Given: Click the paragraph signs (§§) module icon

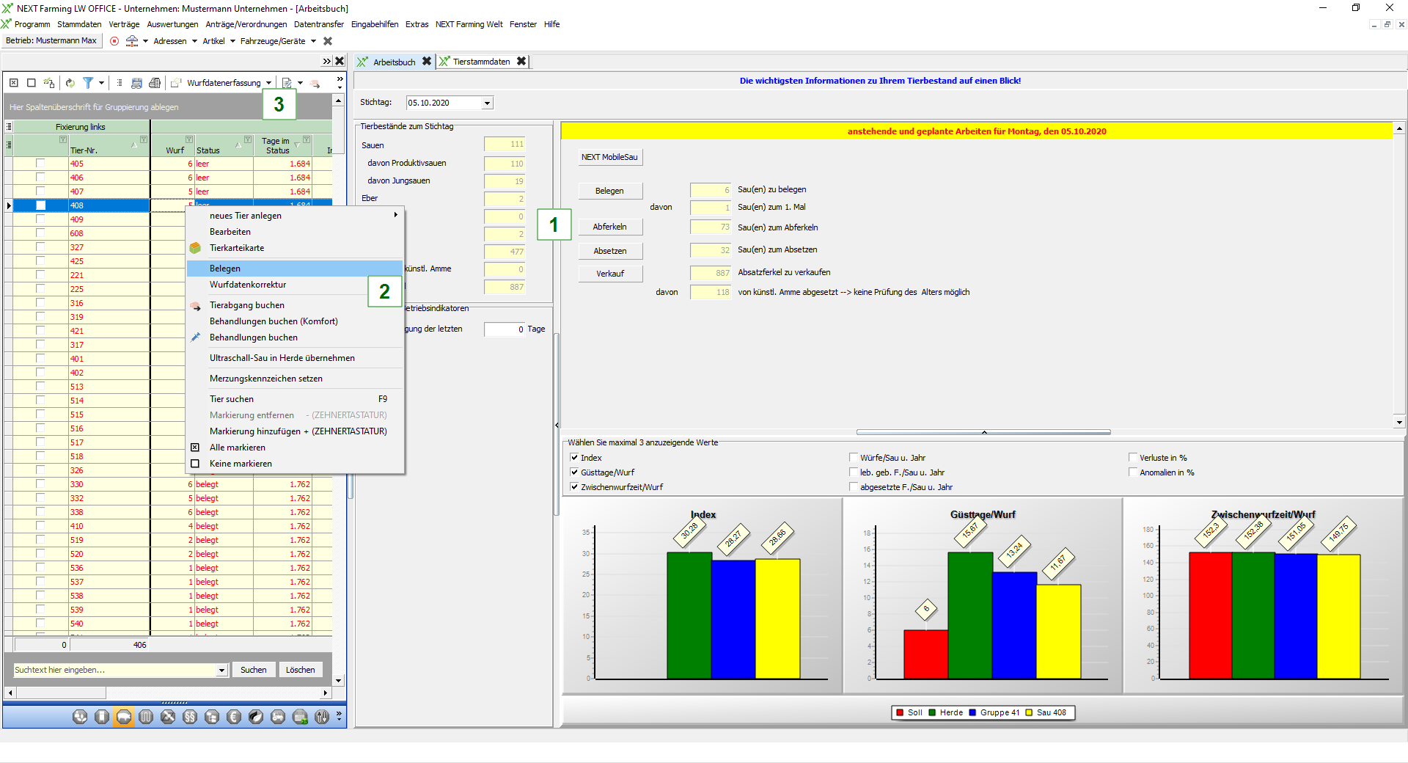Looking at the screenshot, I should [x=190, y=717].
